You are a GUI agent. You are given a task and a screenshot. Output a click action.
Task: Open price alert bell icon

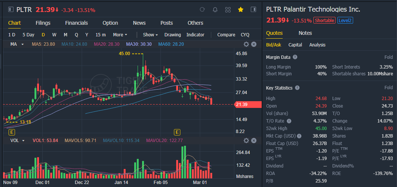tap(215, 10)
